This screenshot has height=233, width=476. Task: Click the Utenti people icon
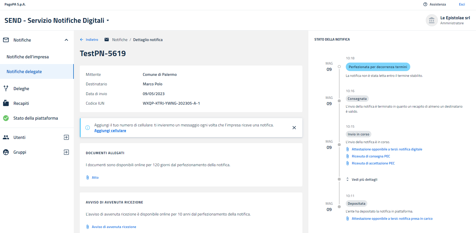click(6, 137)
